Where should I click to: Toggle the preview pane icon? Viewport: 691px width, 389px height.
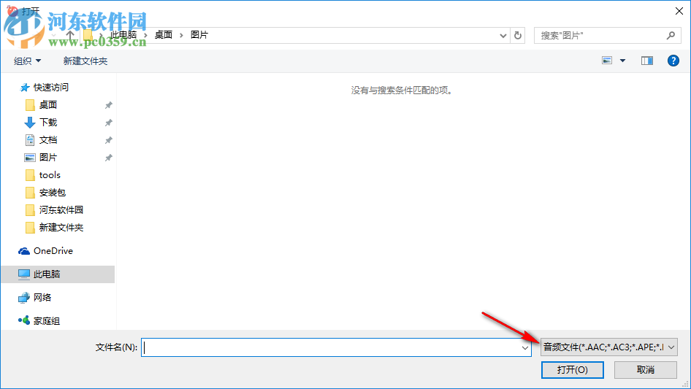(x=647, y=61)
